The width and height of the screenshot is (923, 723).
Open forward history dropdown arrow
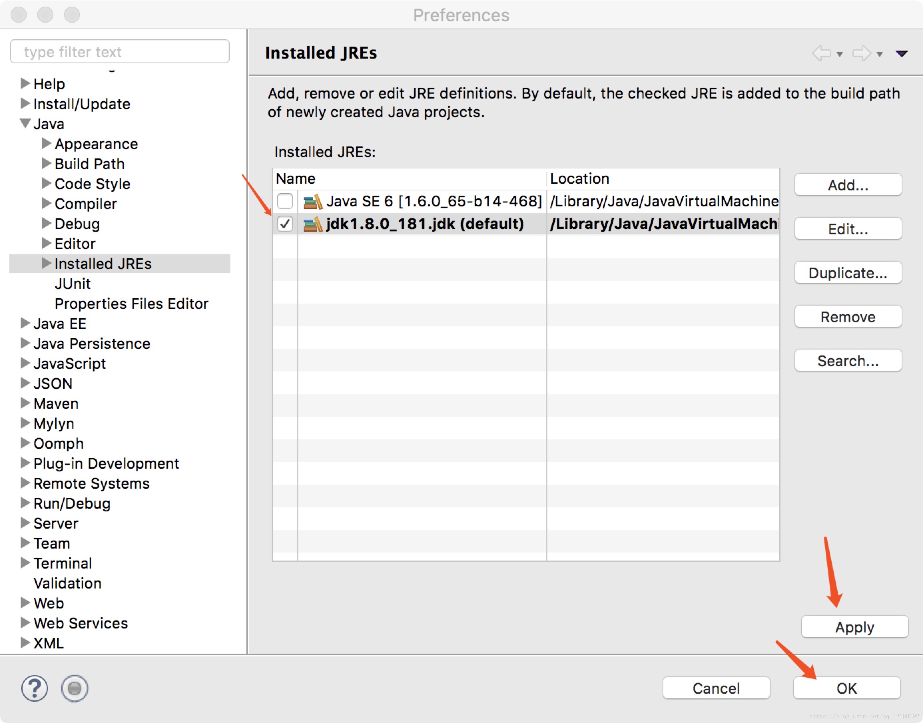click(879, 54)
